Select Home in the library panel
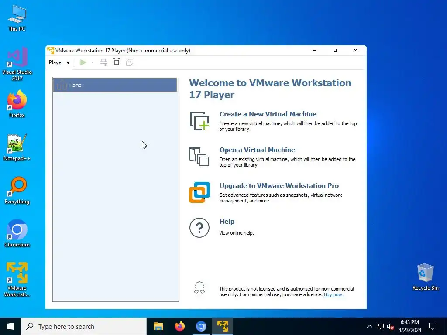Screen dimensions: 447x335 [x=115, y=85]
